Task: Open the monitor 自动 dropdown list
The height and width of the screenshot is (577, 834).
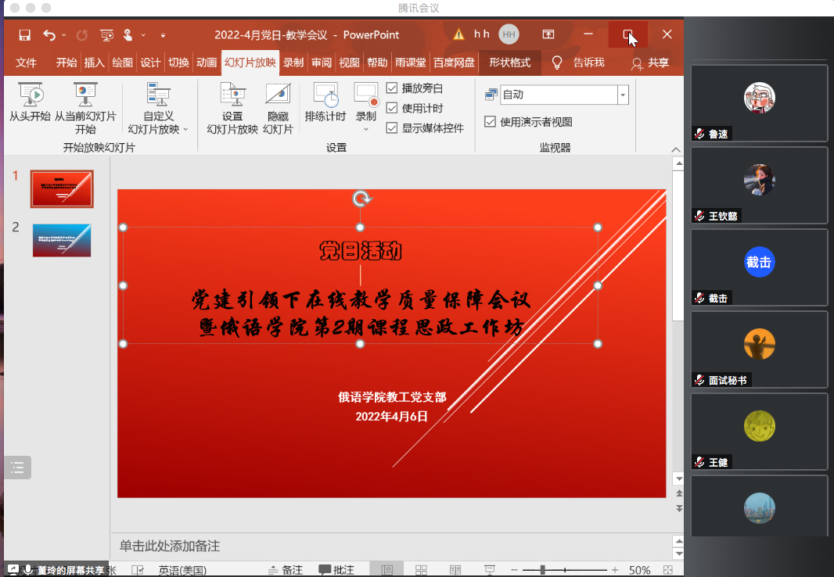Action: coord(623,95)
